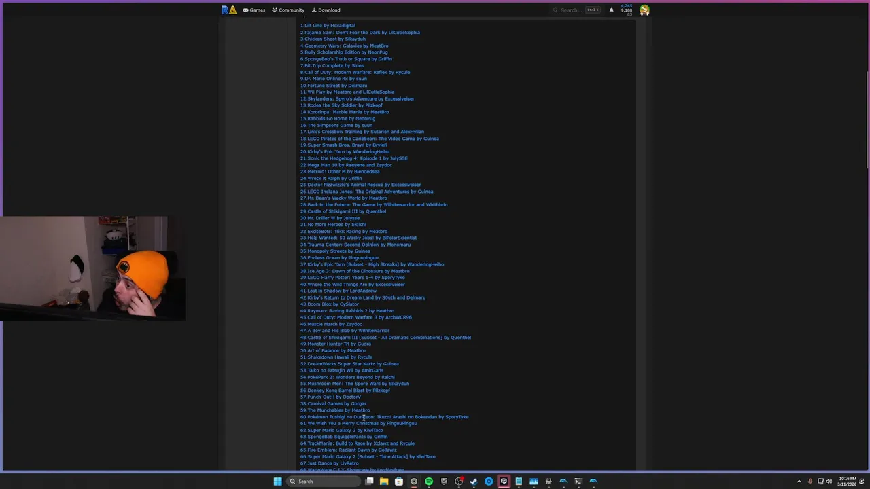Open the Windows Start menu

tap(277, 482)
